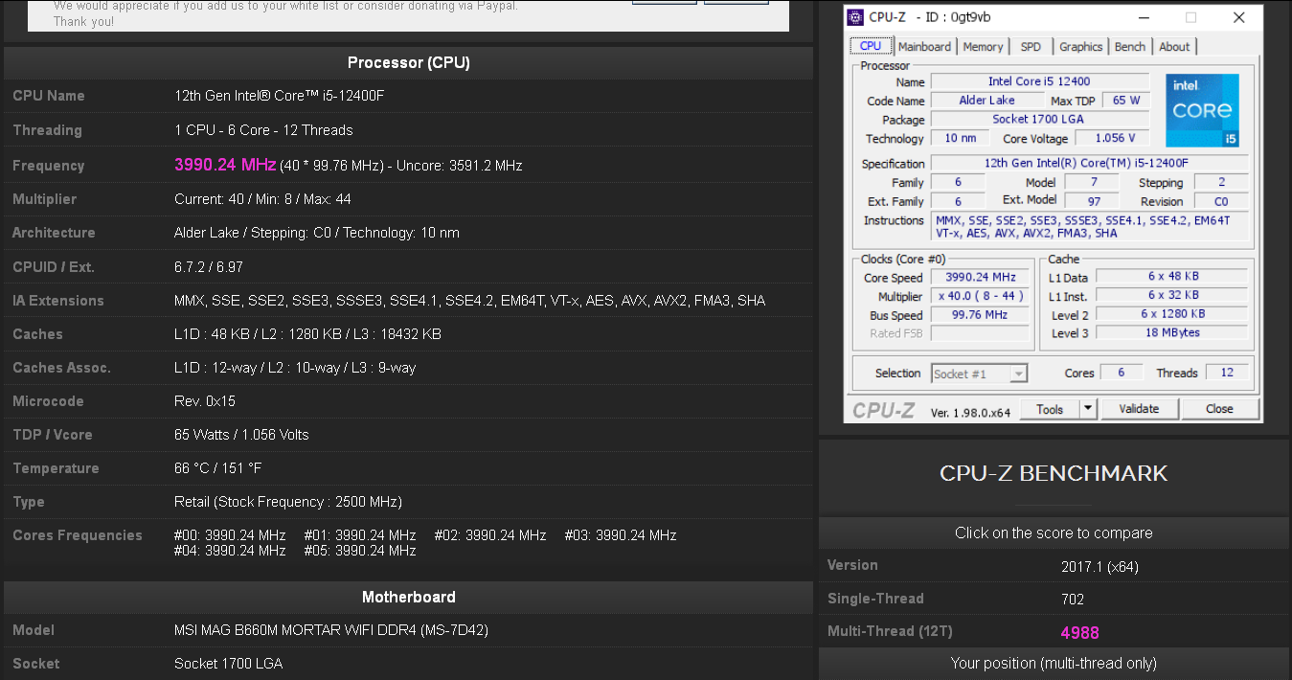The width and height of the screenshot is (1292, 680).
Task: Click the Ext. Model value '97'
Action: point(1095,201)
